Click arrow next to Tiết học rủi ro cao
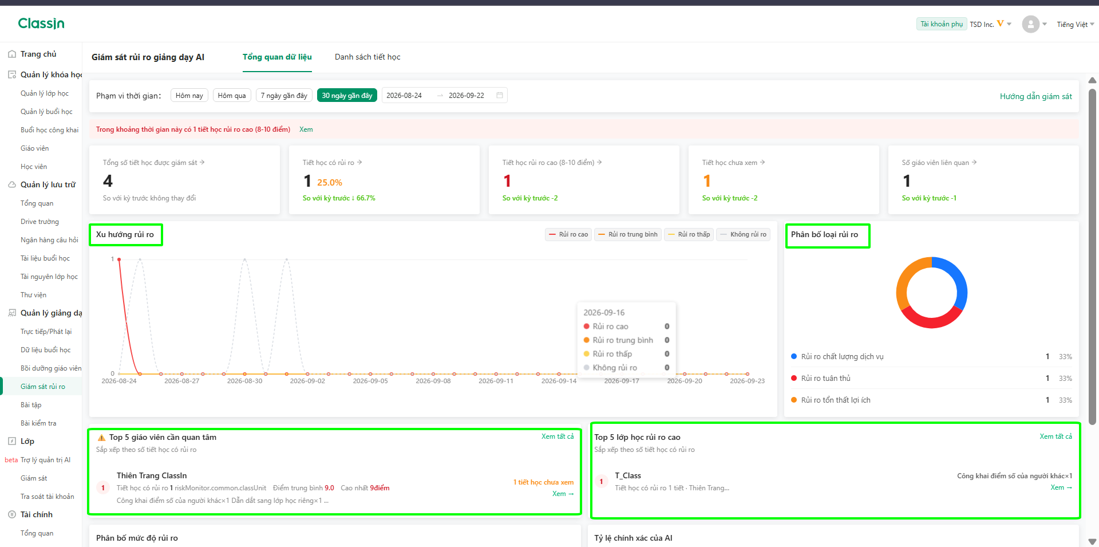Image resolution: width=1099 pixels, height=547 pixels. point(599,162)
